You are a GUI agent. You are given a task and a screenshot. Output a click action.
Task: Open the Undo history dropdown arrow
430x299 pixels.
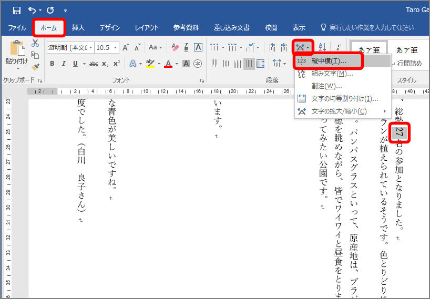tap(40, 11)
